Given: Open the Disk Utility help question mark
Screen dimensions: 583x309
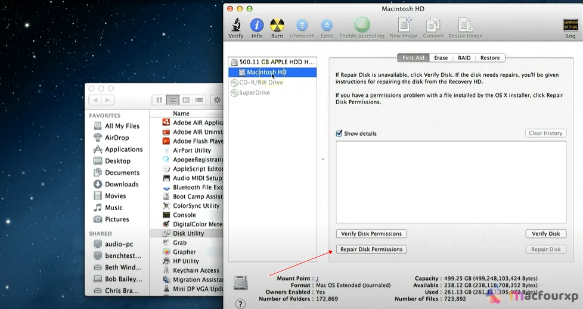Looking at the screenshot, I should click(x=241, y=304).
